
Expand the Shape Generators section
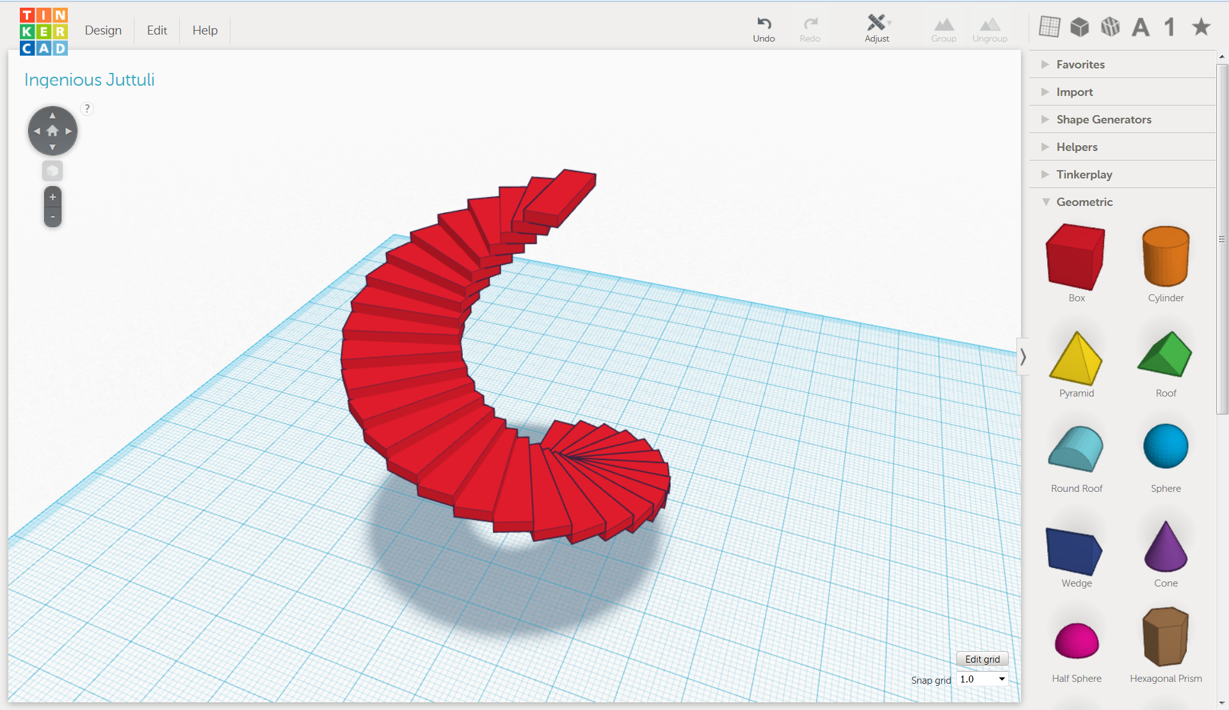[x=1103, y=118]
